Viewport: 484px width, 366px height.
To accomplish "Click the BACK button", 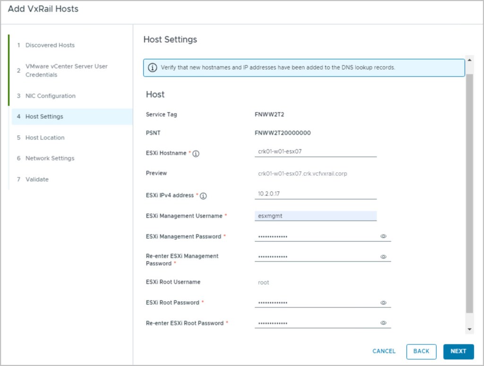I will [x=421, y=351].
